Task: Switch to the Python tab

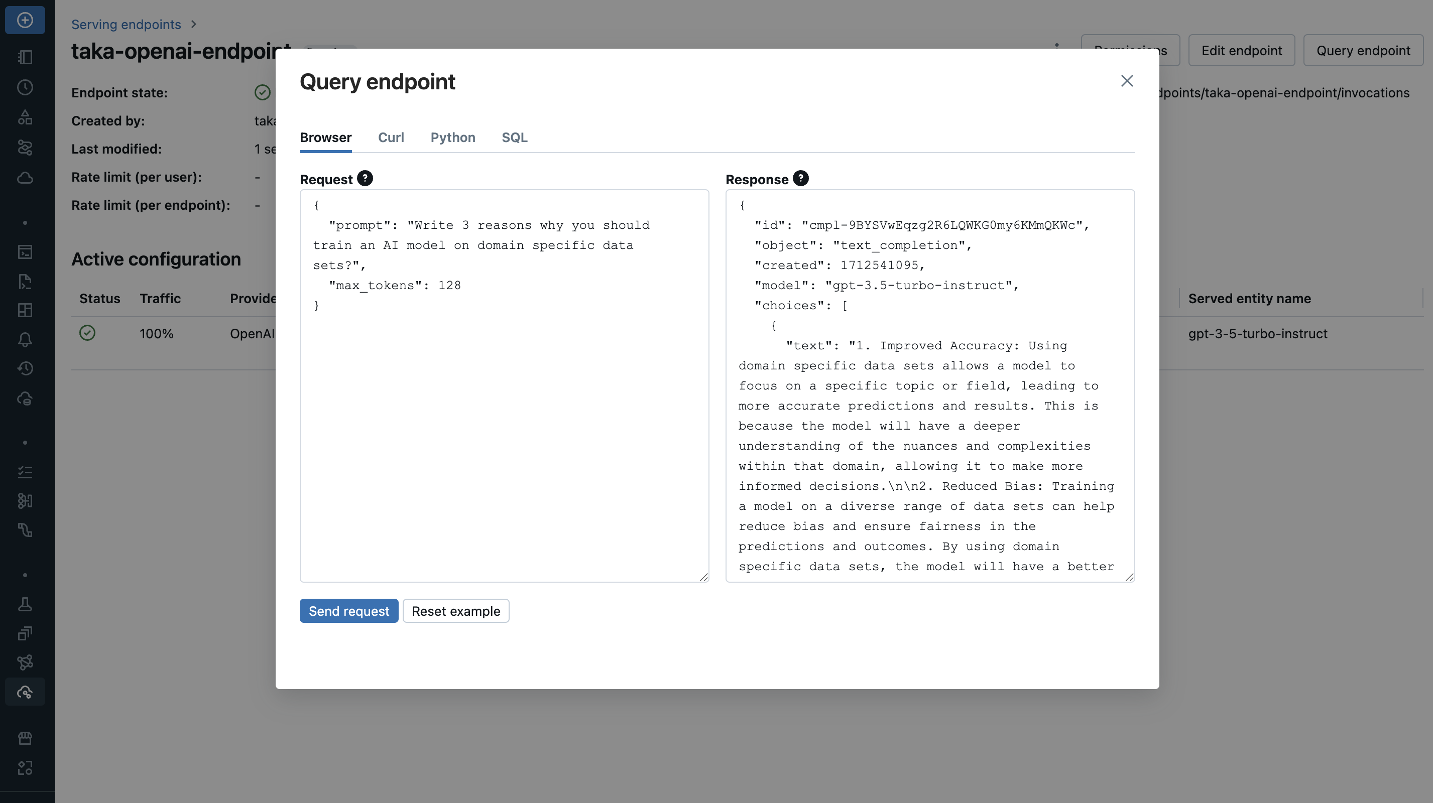Action: coord(453,138)
